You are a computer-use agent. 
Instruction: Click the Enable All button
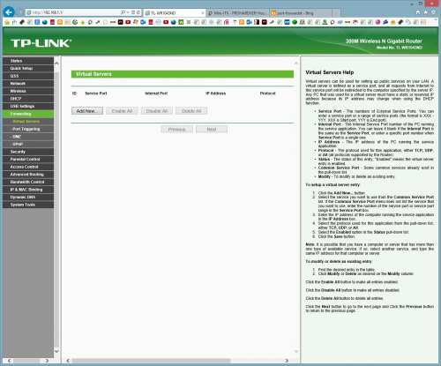tap(122, 111)
